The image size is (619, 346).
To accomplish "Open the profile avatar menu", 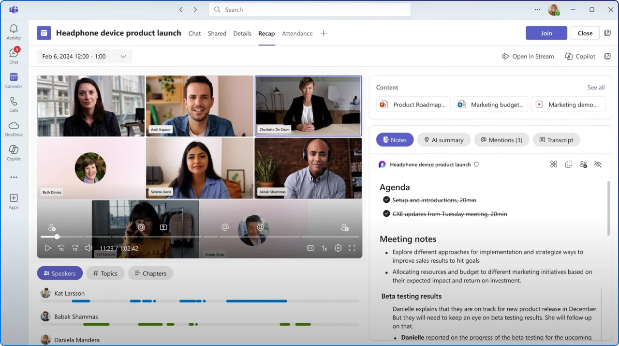I will [x=554, y=10].
